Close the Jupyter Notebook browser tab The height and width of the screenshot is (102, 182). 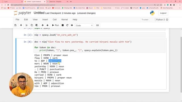pos(45,2)
